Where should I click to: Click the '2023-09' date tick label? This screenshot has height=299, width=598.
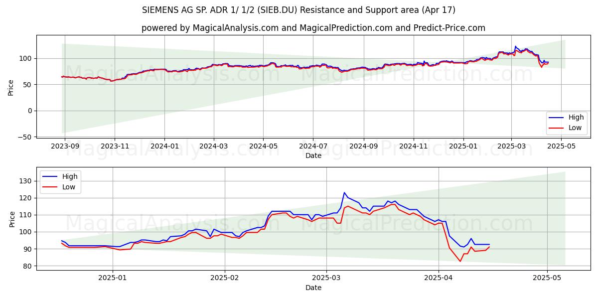[x=64, y=147]
